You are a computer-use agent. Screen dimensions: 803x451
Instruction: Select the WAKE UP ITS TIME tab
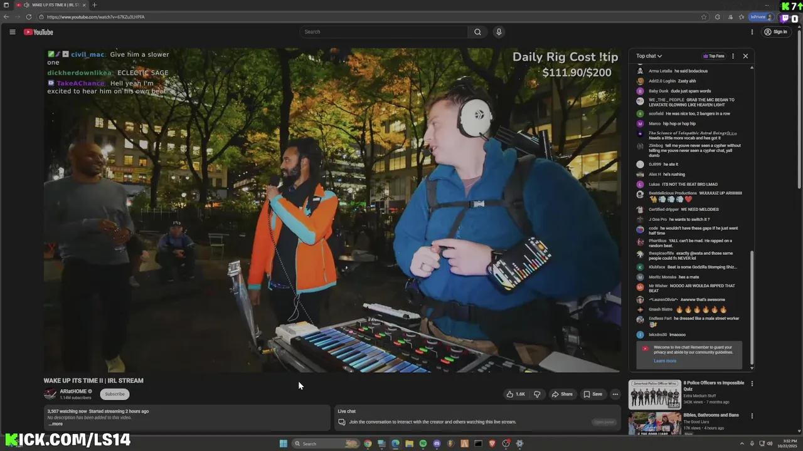tap(53, 5)
